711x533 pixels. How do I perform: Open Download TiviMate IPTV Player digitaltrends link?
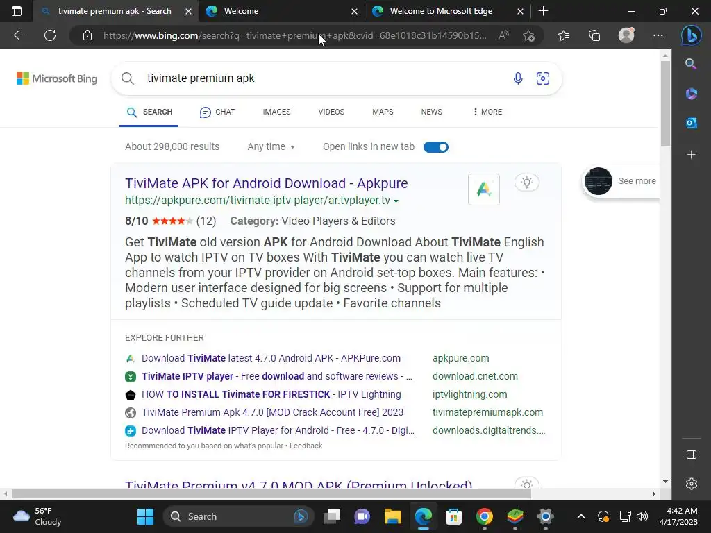coord(278,430)
